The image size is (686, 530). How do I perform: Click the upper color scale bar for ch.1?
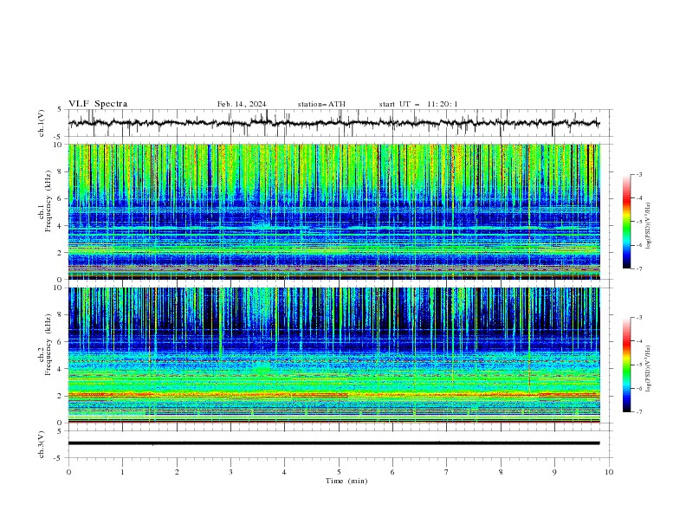[x=626, y=221]
